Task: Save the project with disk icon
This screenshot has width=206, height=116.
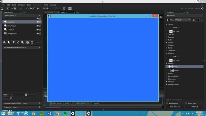Action: 15,9
